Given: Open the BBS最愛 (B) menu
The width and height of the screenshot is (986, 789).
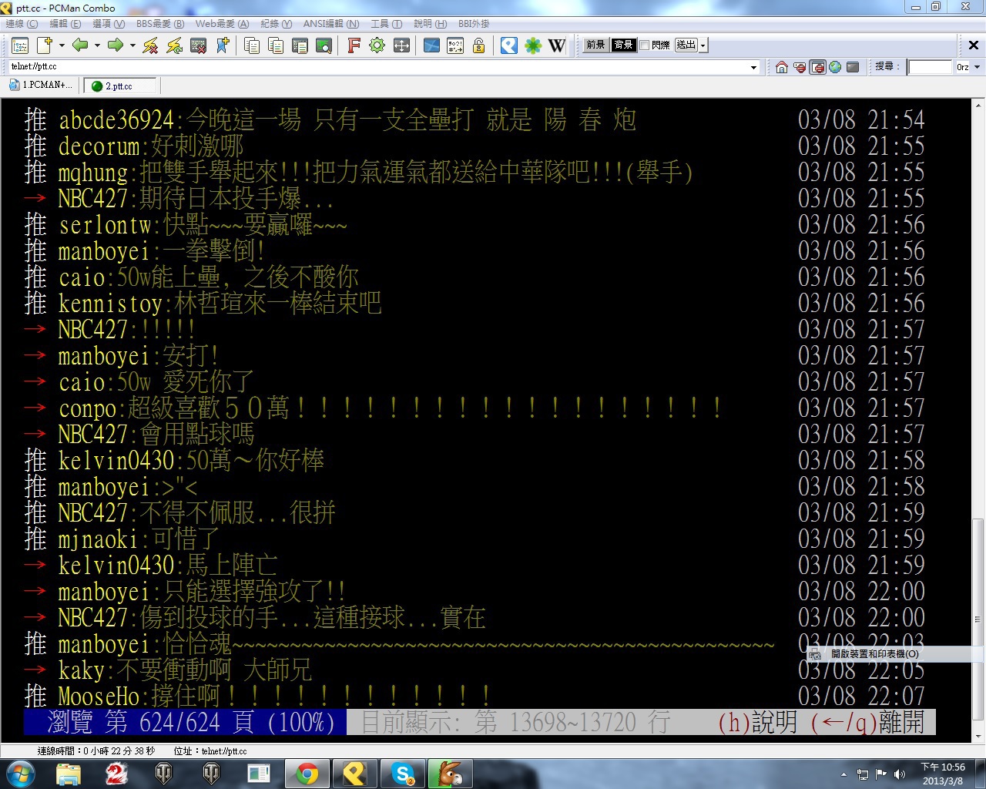Looking at the screenshot, I should [160, 24].
